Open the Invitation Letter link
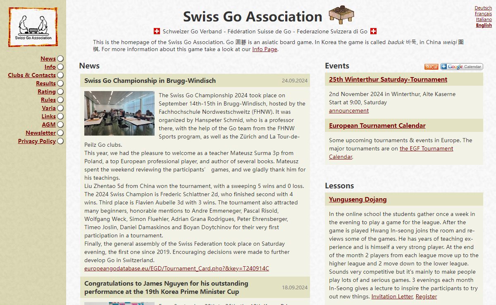 tap(392, 296)
